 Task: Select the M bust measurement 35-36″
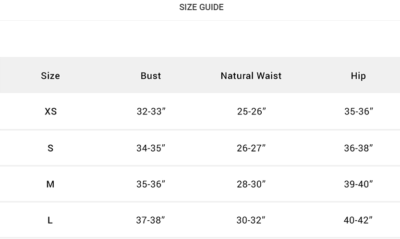coord(151,184)
